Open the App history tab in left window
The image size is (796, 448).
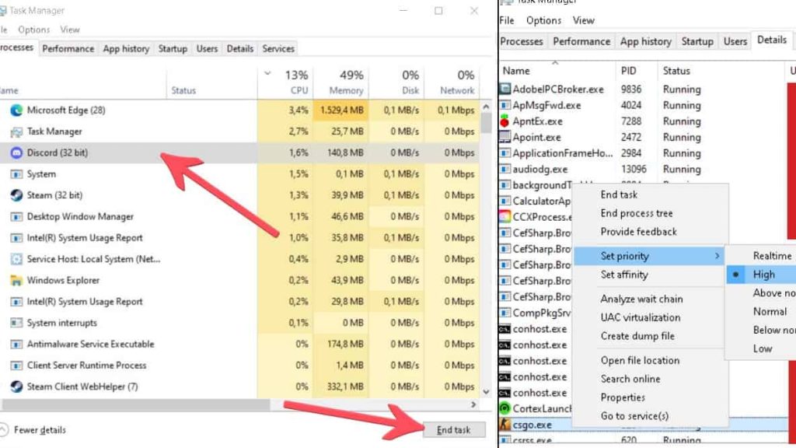pyautogui.click(x=126, y=49)
